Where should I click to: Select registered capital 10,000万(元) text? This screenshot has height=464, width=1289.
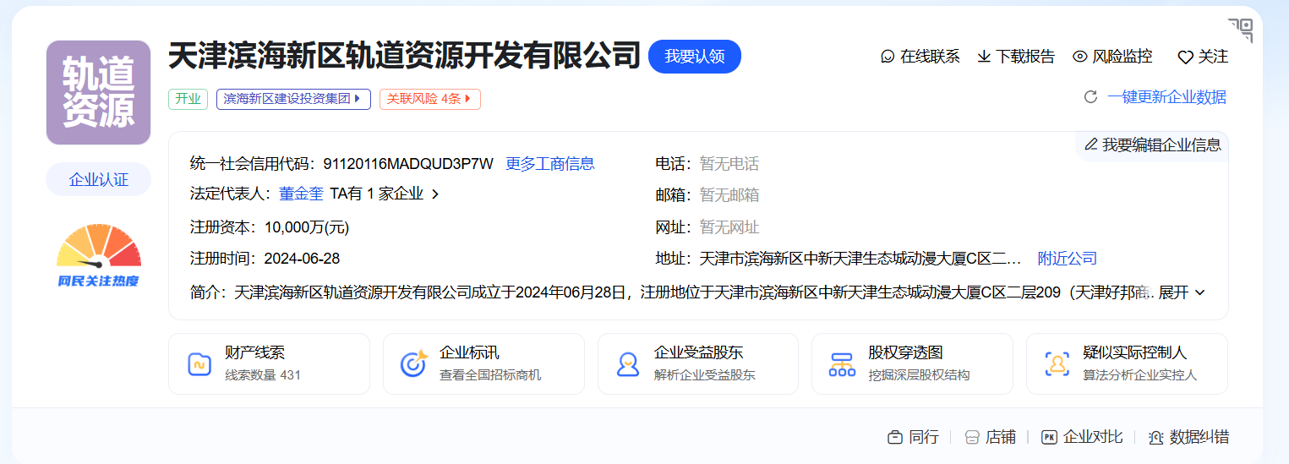point(307,227)
